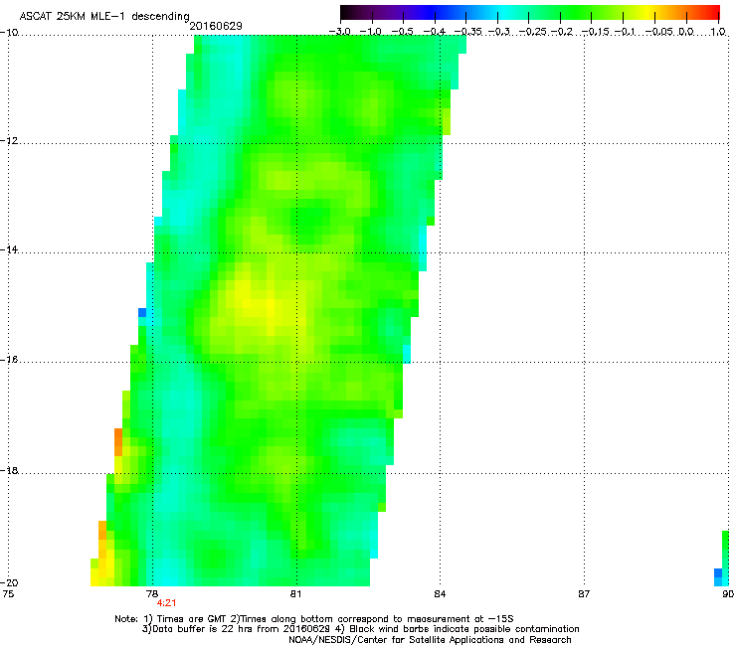Select the -0.15 color scale label
The height and width of the screenshot is (646, 736).
click(x=596, y=32)
